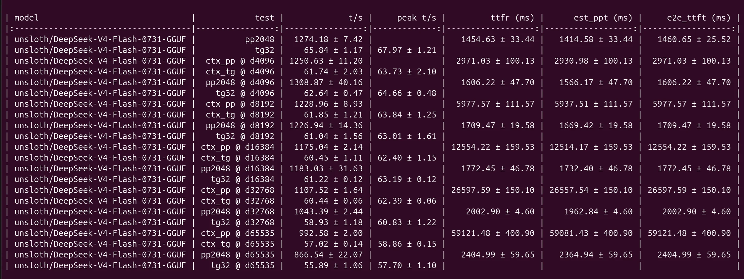The image size is (744, 279).
Task: Click the est_ppt value "5937.51 ± 111.57"
Action: [593, 104]
